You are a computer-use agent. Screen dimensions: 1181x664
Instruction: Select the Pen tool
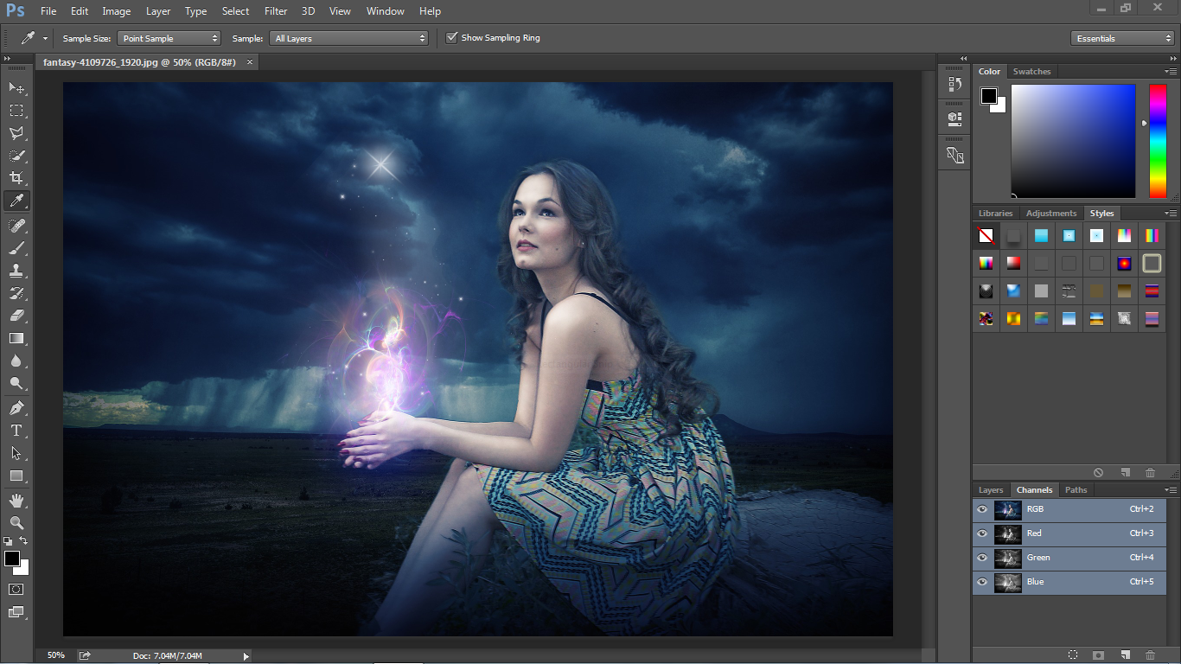pyautogui.click(x=16, y=408)
